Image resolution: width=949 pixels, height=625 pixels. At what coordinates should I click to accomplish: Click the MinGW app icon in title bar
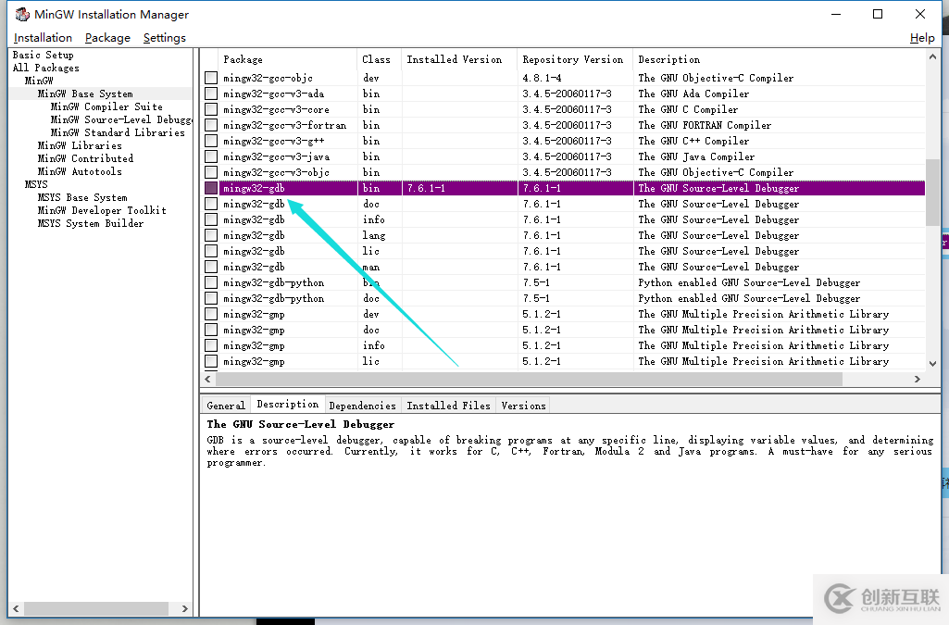[22, 14]
